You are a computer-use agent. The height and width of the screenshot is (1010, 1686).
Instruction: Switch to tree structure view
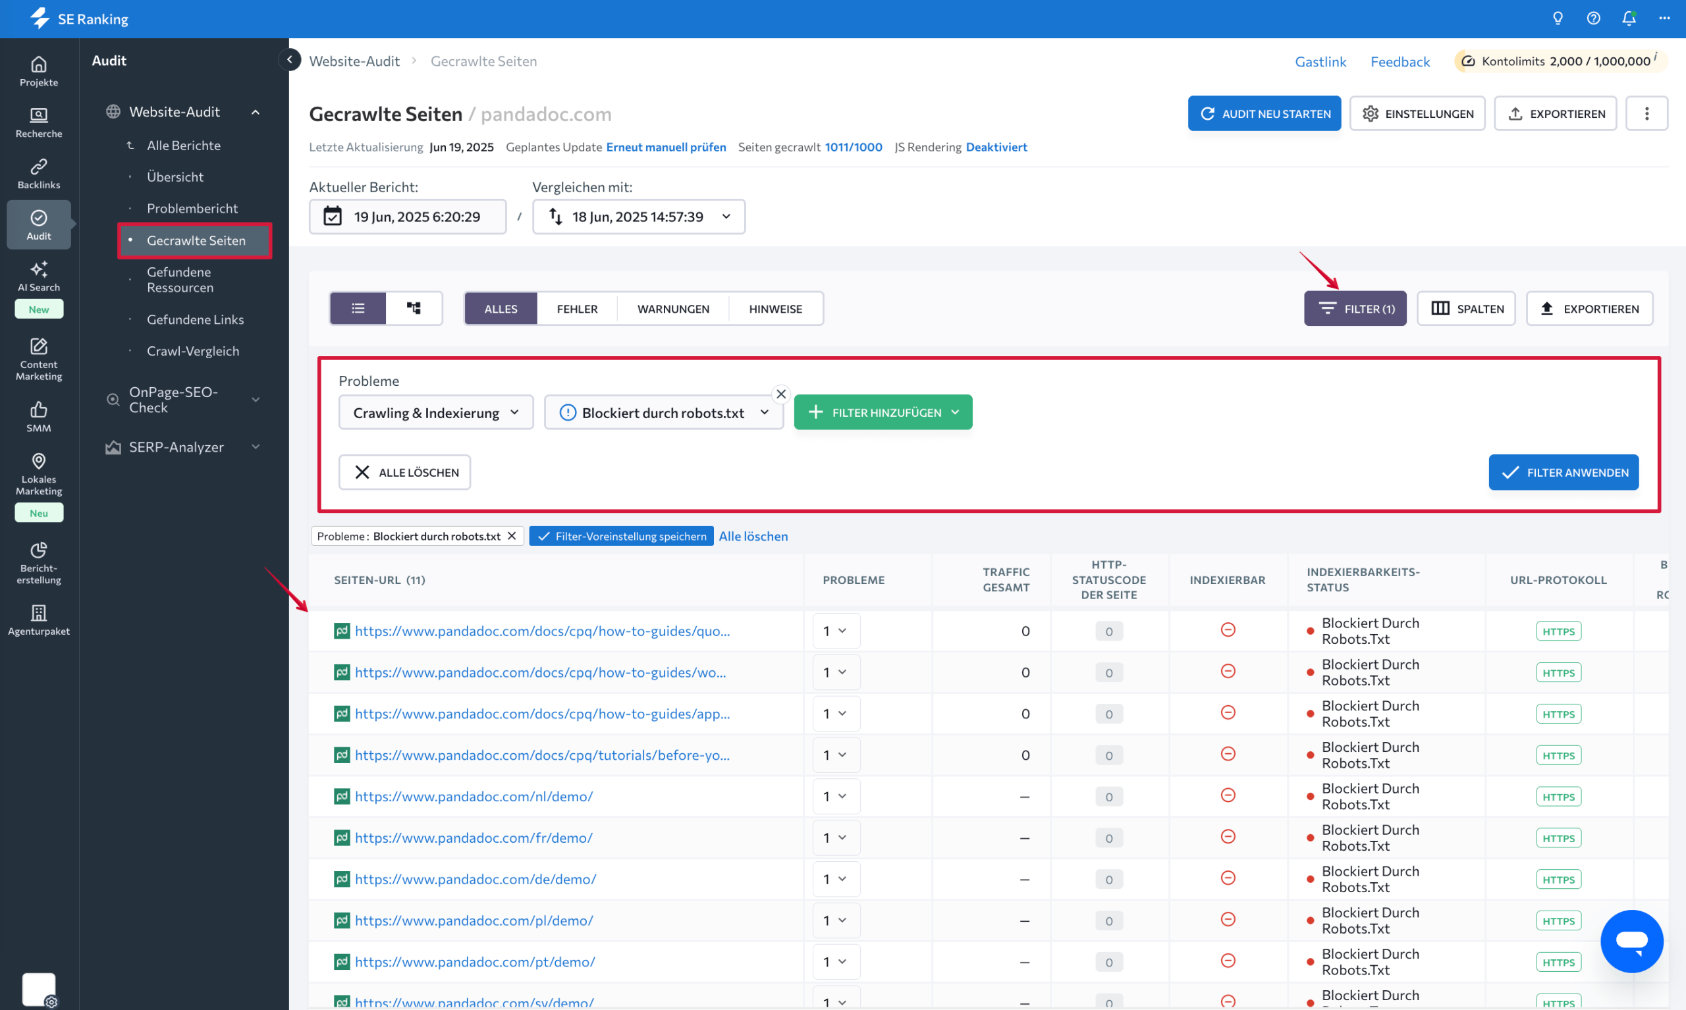tap(414, 308)
